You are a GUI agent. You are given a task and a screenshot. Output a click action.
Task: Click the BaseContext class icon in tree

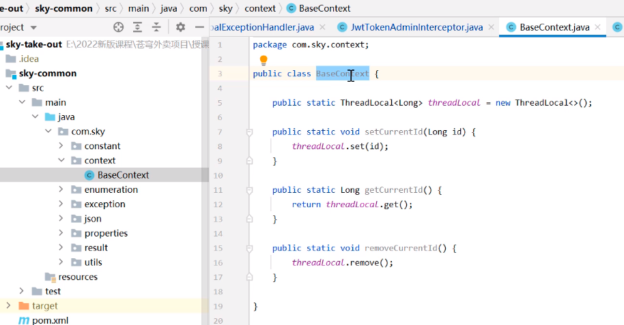pyautogui.click(x=90, y=175)
